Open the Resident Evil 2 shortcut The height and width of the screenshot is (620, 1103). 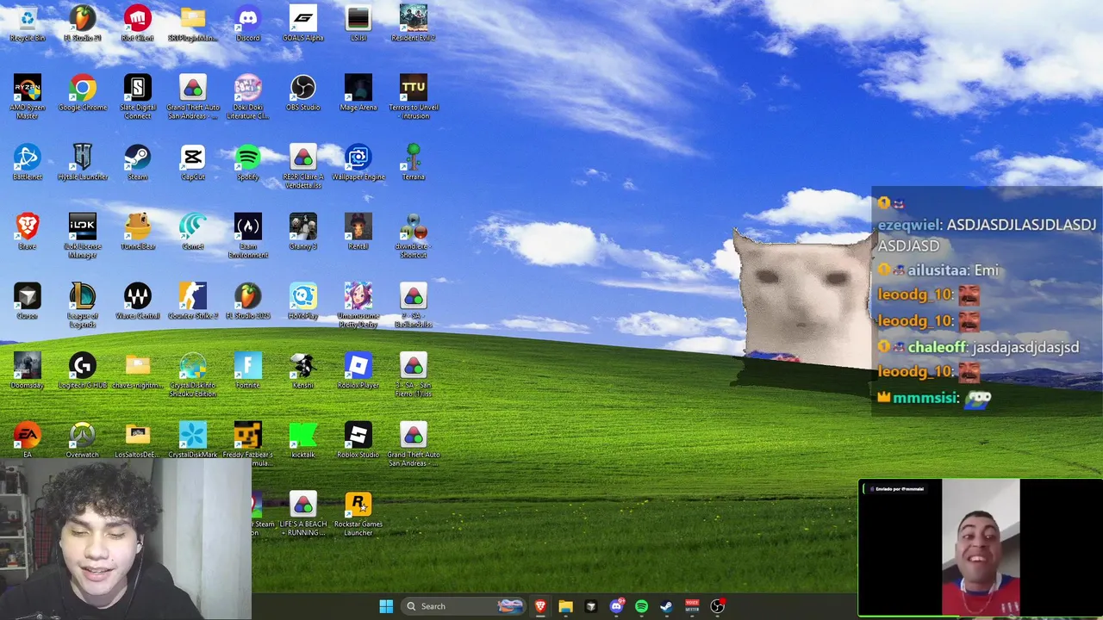pyautogui.click(x=414, y=23)
